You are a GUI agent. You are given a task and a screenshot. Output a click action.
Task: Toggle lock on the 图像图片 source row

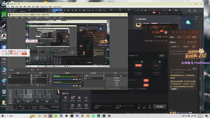point(50,77)
